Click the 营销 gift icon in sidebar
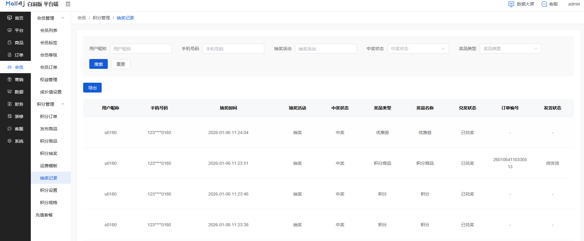The width and height of the screenshot is (584, 241). coord(10,79)
